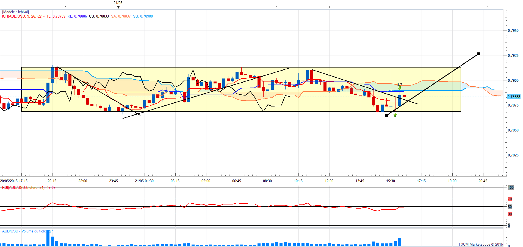Click the 15:30 time axis label
The width and height of the screenshot is (523, 247).
[x=391, y=181]
